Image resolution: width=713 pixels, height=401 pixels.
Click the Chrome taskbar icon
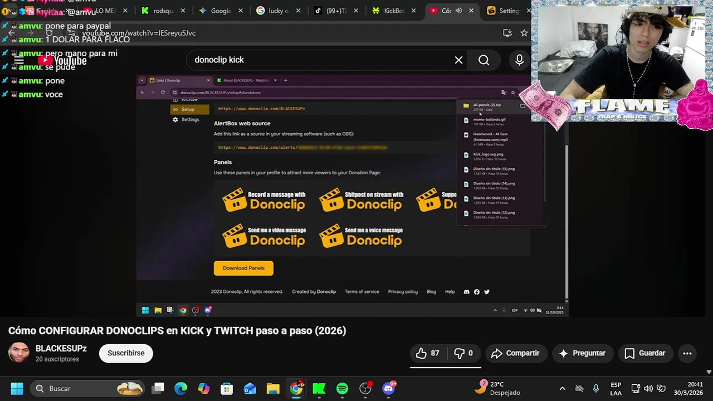pyautogui.click(x=296, y=388)
